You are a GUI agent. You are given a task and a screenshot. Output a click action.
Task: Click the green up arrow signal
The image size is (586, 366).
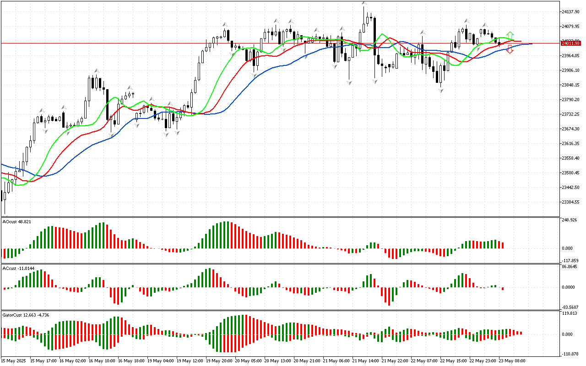(510, 35)
